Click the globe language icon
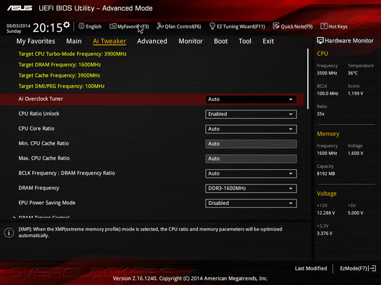Viewport: 381px width, 285px height. (x=82, y=26)
